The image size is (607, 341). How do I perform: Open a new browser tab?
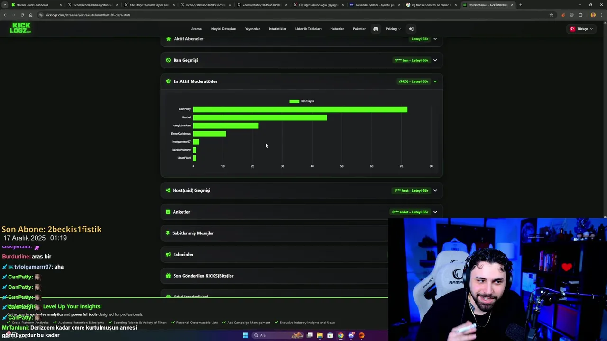(520, 5)
